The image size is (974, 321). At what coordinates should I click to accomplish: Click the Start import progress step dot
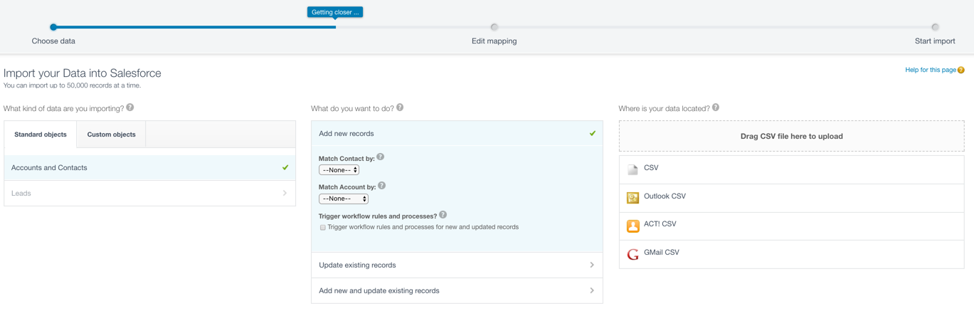point(935,27)
